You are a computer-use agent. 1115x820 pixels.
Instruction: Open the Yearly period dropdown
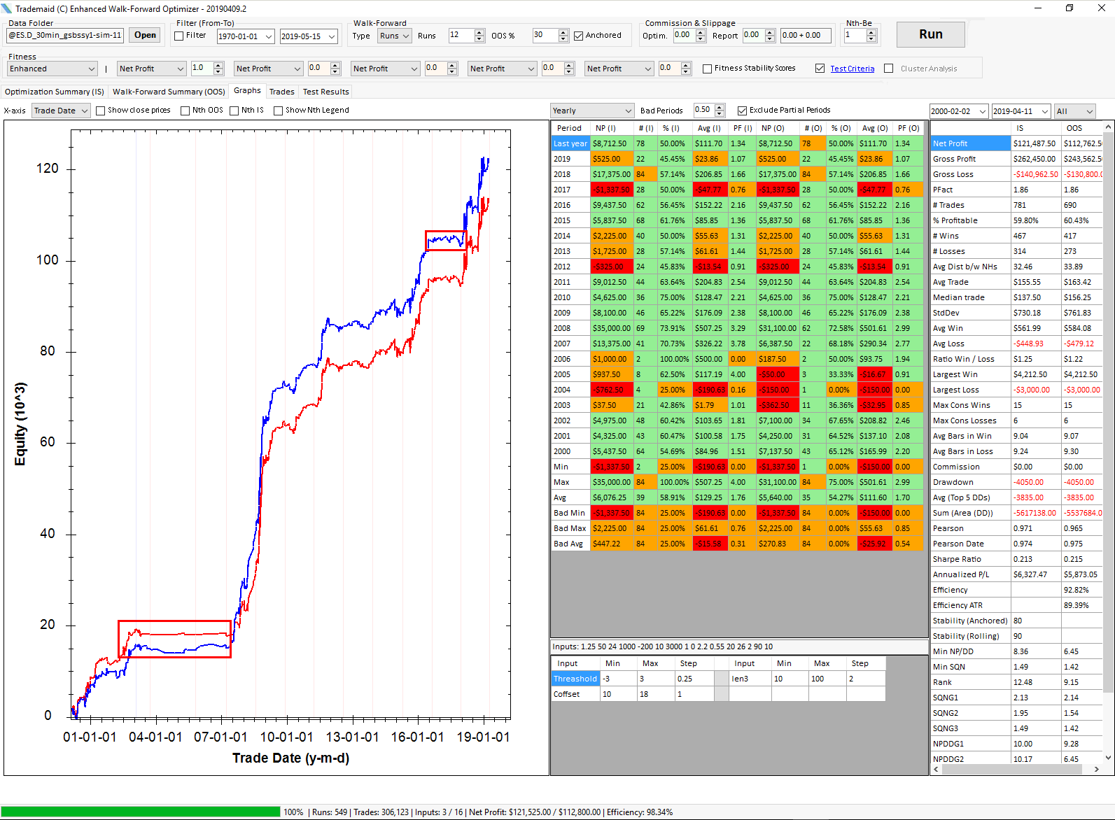point(591,111)
